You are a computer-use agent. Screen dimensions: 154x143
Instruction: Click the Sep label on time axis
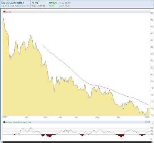(x=119, y=117)
